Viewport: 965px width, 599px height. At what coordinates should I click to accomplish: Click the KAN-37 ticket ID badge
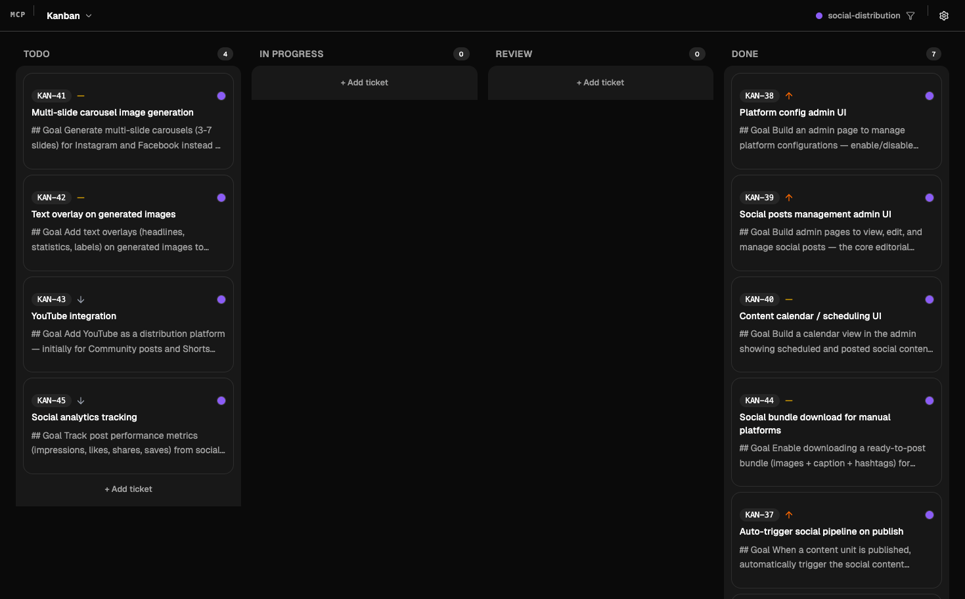coord(759,515)
